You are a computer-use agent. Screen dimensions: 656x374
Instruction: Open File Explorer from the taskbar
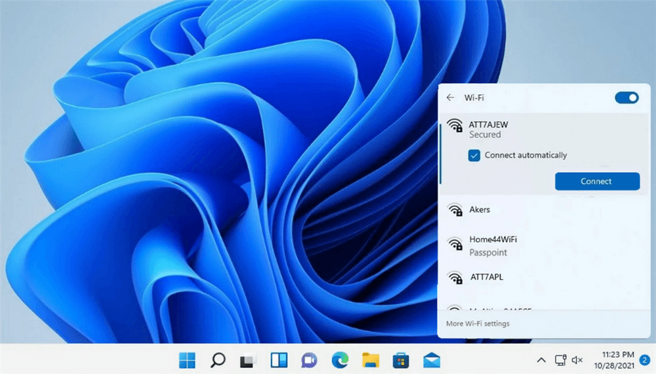tap(371, 360)
